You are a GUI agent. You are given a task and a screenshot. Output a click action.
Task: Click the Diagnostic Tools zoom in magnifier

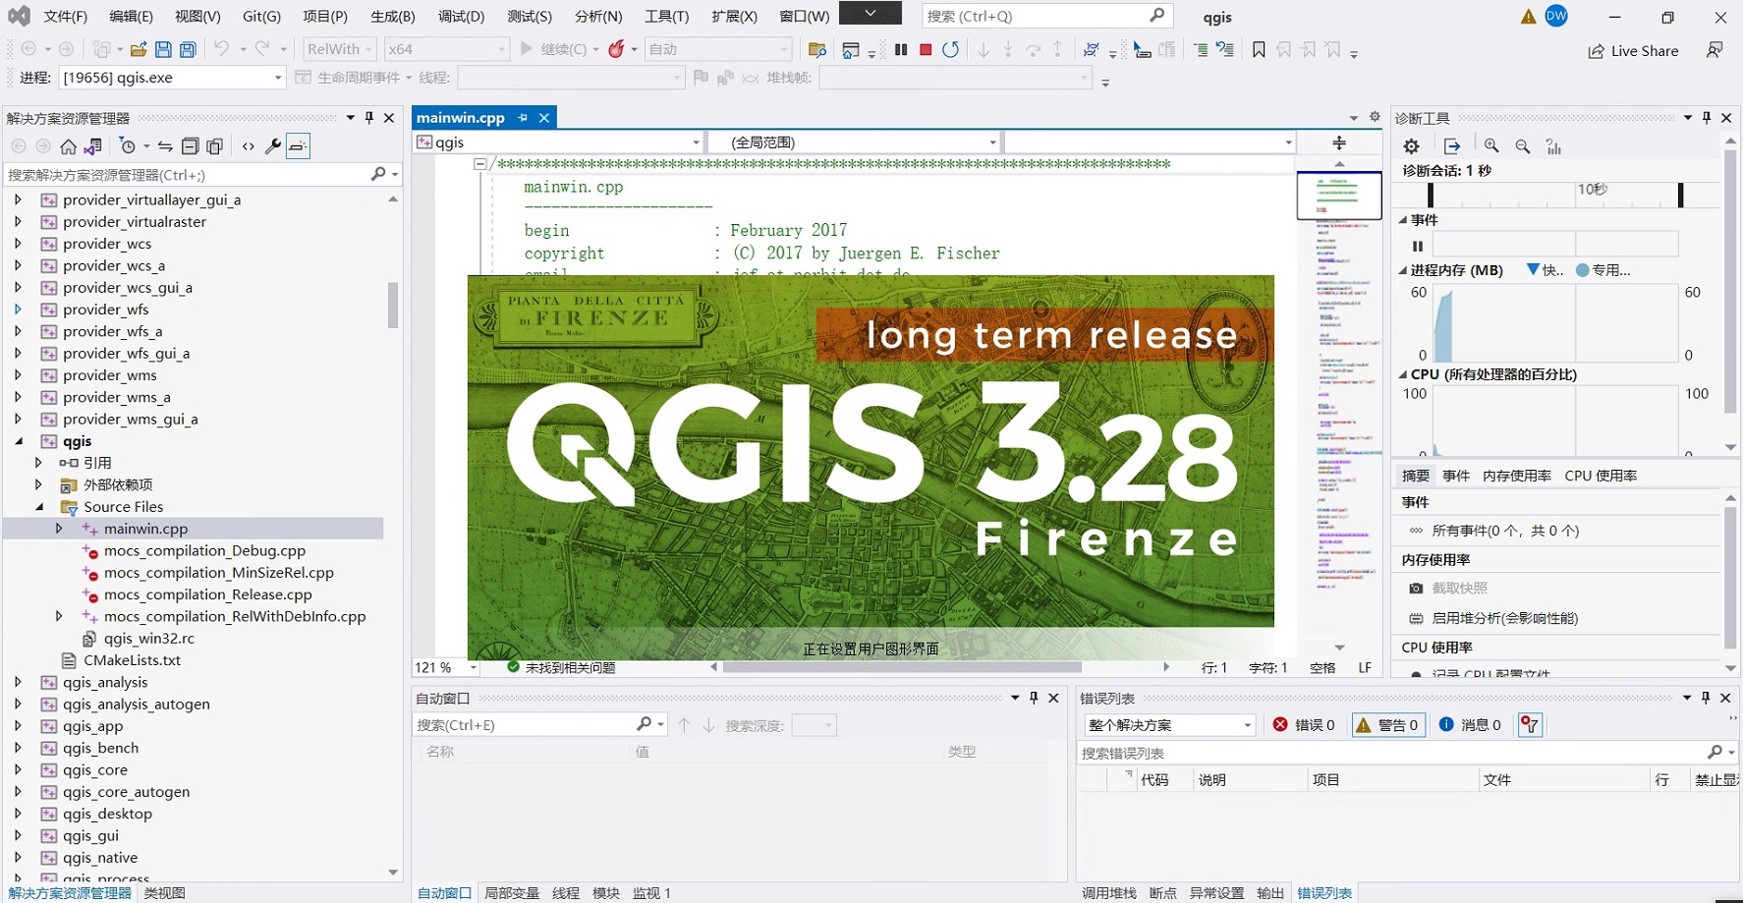(x=1491, y=146)
